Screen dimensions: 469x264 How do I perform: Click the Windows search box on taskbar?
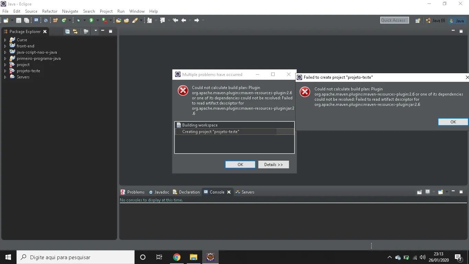coord(76,257)
